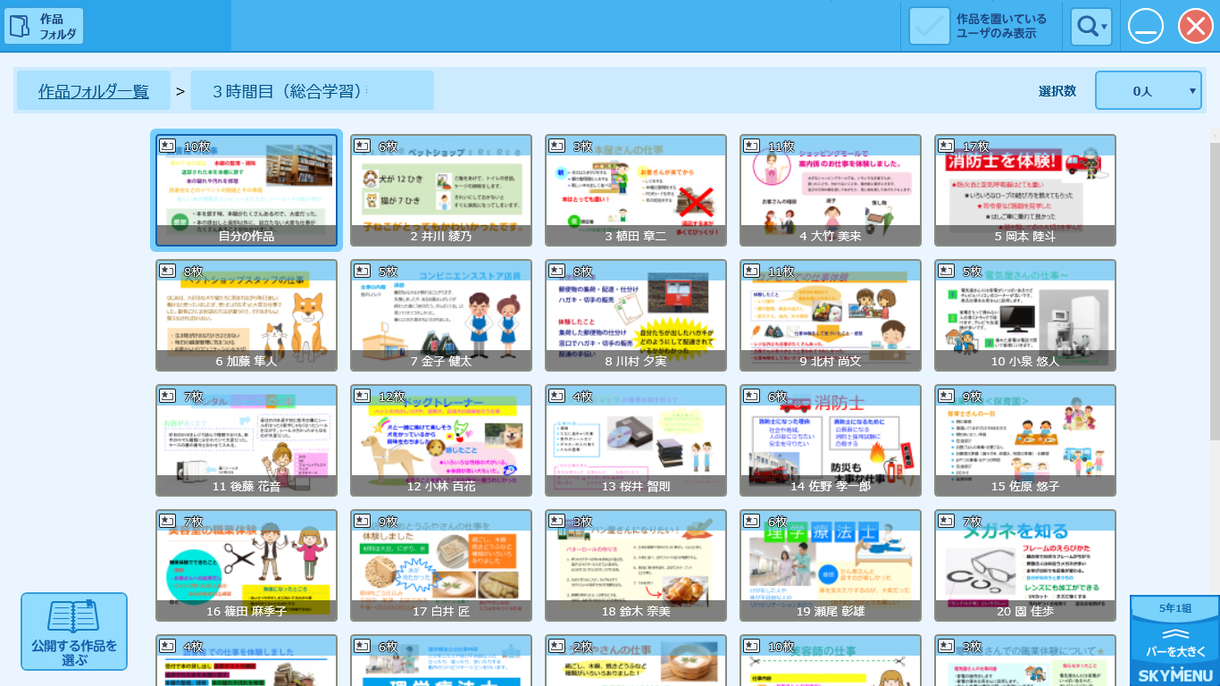This screenshot has height=686, width=1220.
Task: Click page count icon on 加藤 隼人's work
Action: (167, 271)
